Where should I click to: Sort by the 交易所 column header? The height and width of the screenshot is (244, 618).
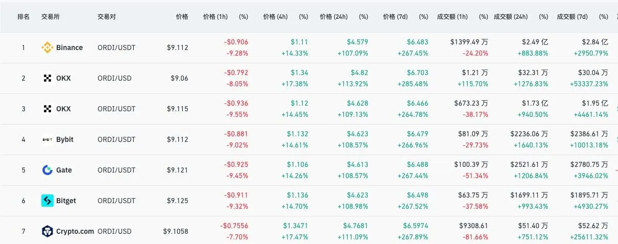pyautogui.click(x=52, y=17)
